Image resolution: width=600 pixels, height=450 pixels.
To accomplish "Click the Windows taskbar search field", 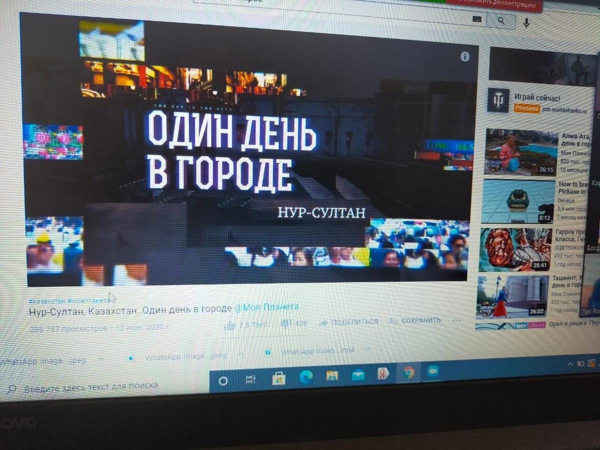I will pos(90,386).
